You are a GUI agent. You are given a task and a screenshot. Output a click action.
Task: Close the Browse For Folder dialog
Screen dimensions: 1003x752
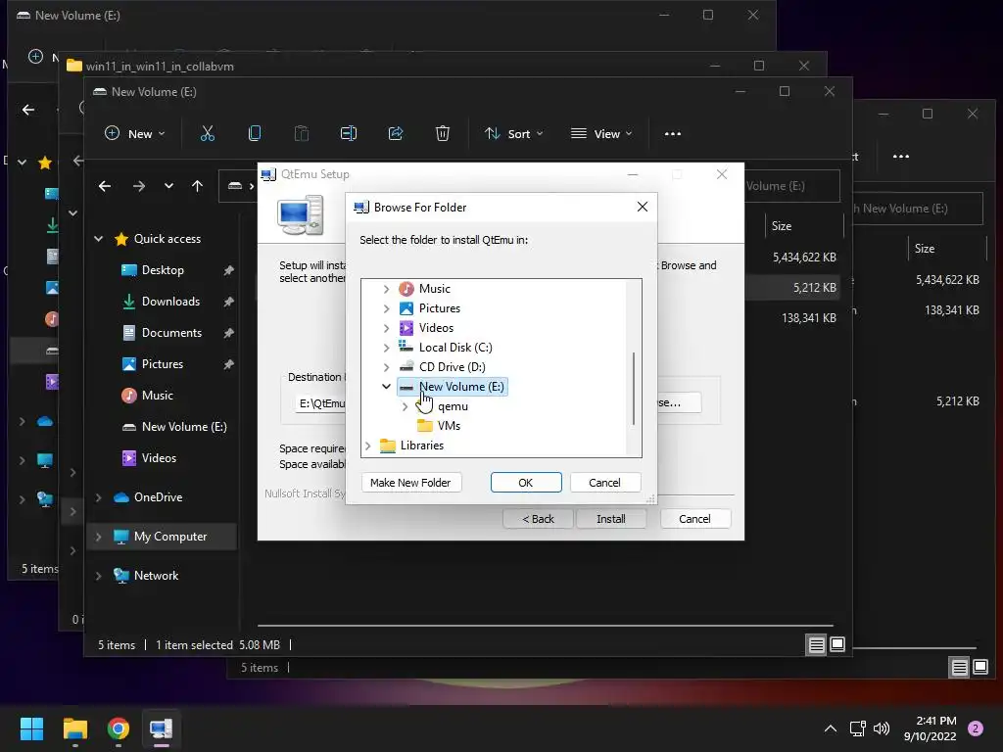coord(643,207)
